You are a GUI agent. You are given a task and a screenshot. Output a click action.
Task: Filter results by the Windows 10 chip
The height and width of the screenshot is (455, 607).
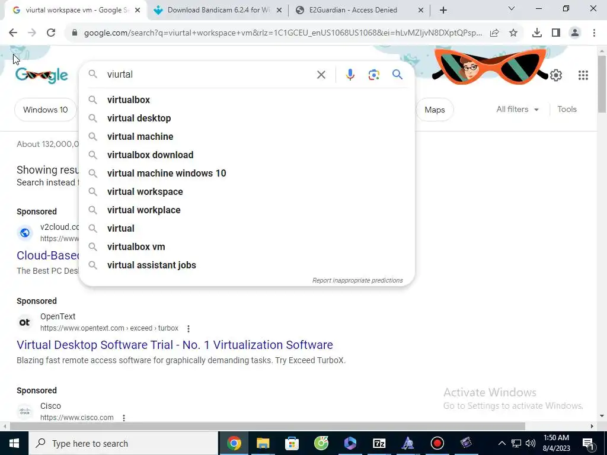click(45, 110)
